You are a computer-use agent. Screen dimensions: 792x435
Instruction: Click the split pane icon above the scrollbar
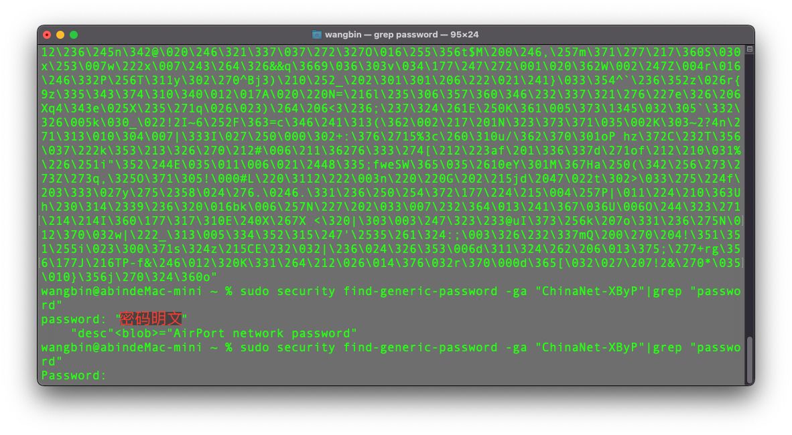pyautogui.click(x=750, y=49)
